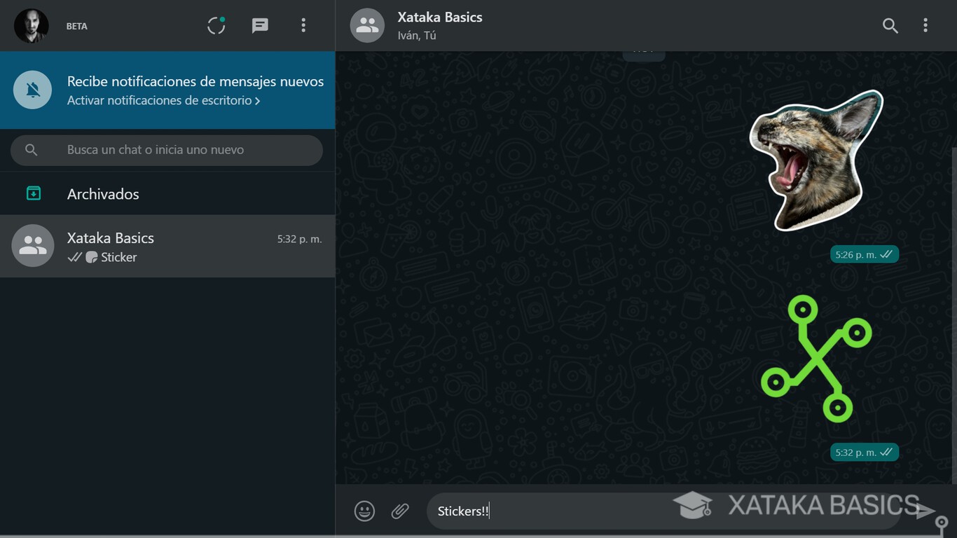Viewport: 957px width, 538px height.
Task: Click the status updates icon with green dot
Action: coord(216,25)
